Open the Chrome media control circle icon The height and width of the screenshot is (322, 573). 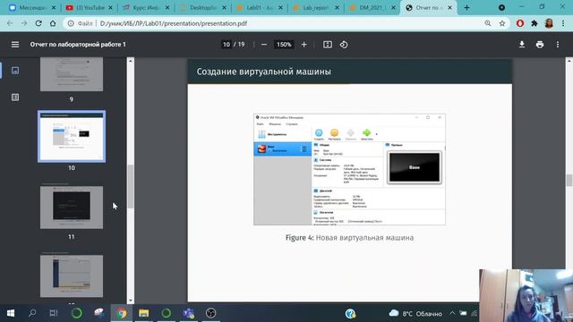pos(501,8)
